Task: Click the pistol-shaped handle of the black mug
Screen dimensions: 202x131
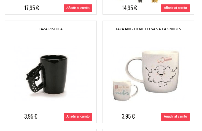Action: point(35,78)
